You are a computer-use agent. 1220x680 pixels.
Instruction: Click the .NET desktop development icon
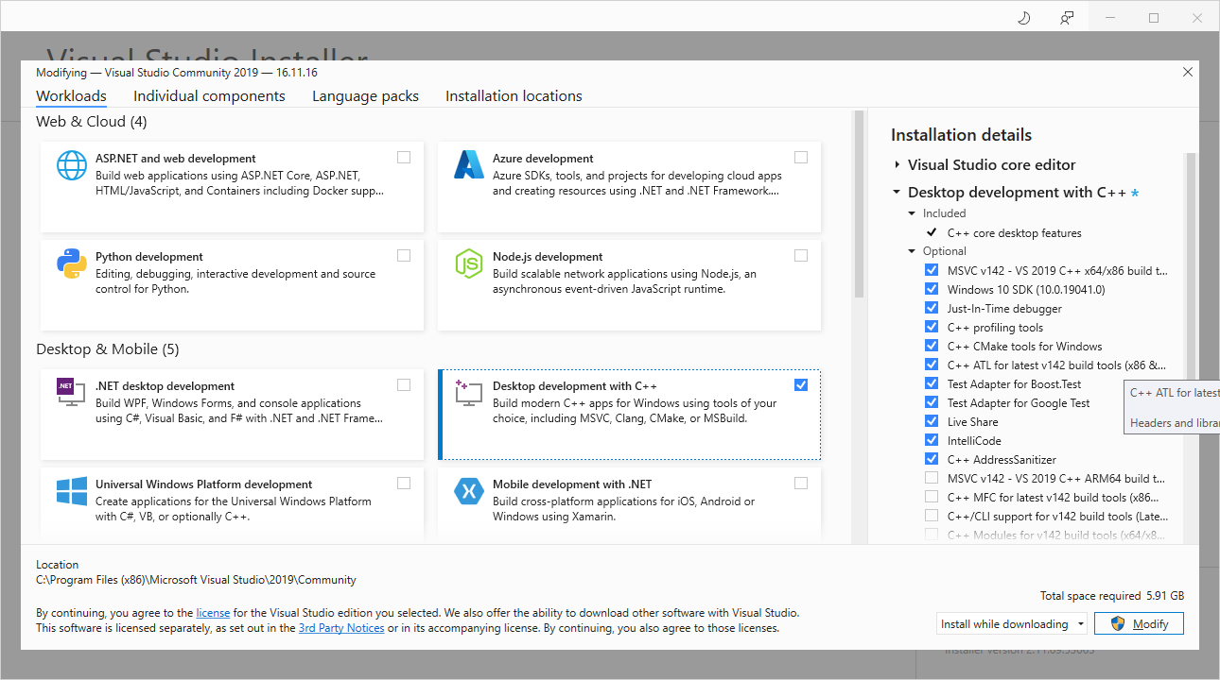coord(72,393)
